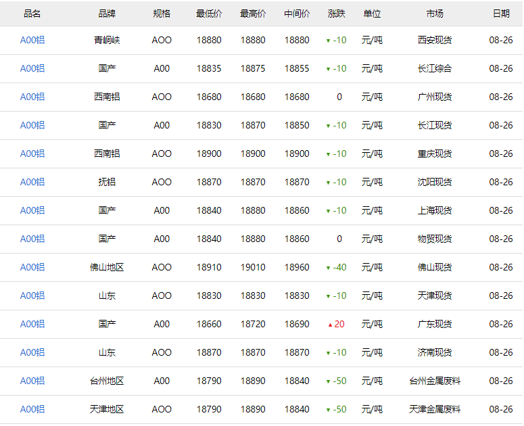Click the 市场 column header
Viewport: 524px width, 426px height.
pos(435,14)
